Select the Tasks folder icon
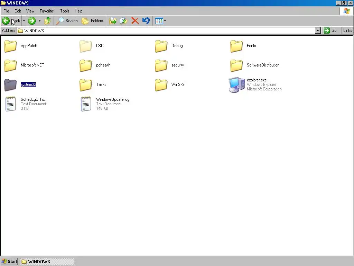The image size is (354, 266). [x=86, y=85]
